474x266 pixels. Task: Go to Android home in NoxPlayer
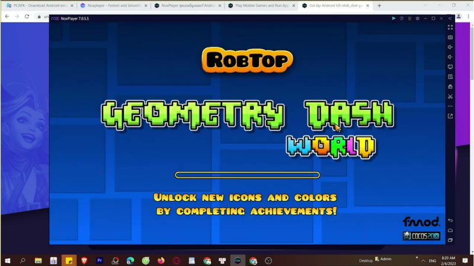tap(450, 231)
